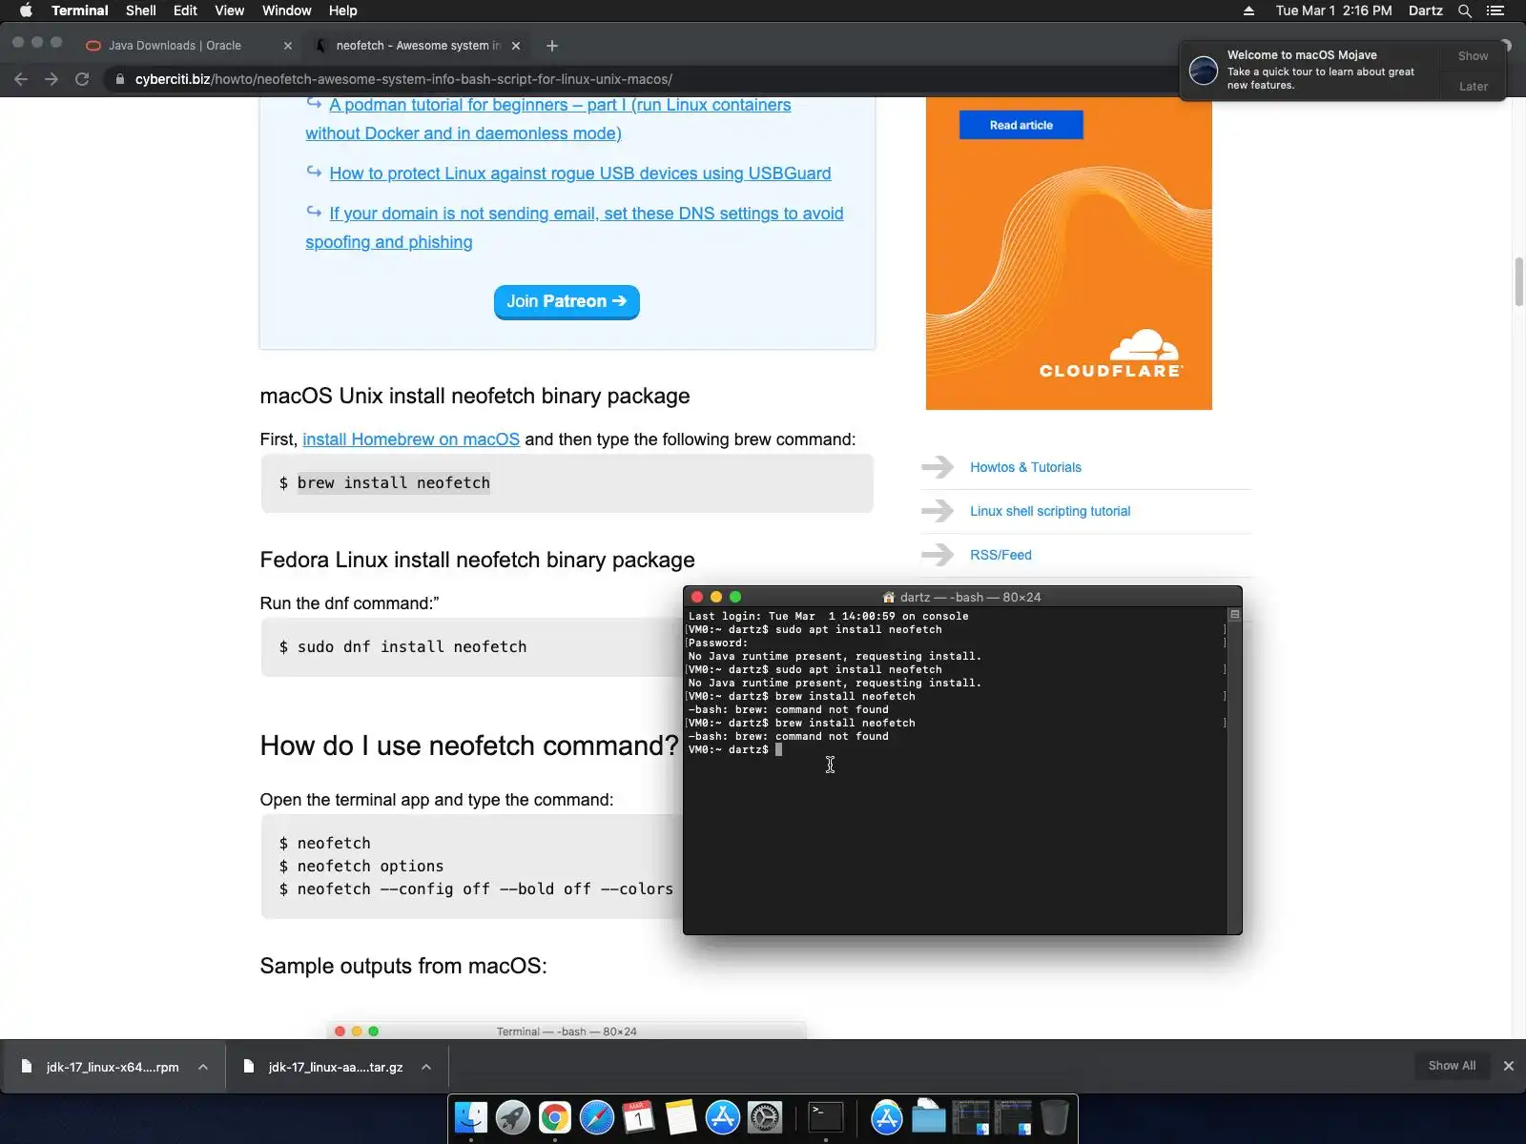The width and height of the screenshot is (1526, 1144).
Task: Open the Apple menu
Action: pos(26,10)
